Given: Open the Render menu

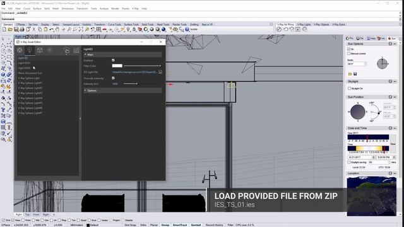Looking at the screenshot, I should 115,8.
